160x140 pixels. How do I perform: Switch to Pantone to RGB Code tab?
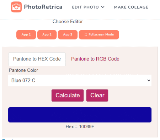(95, 59)
